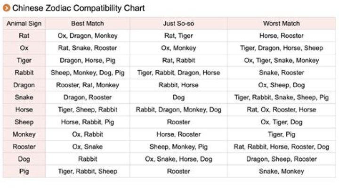
Task: Click the 'Ox, Dragon, Monkey' best match cell
Action: pyautogui.click(x=88, y=36)
